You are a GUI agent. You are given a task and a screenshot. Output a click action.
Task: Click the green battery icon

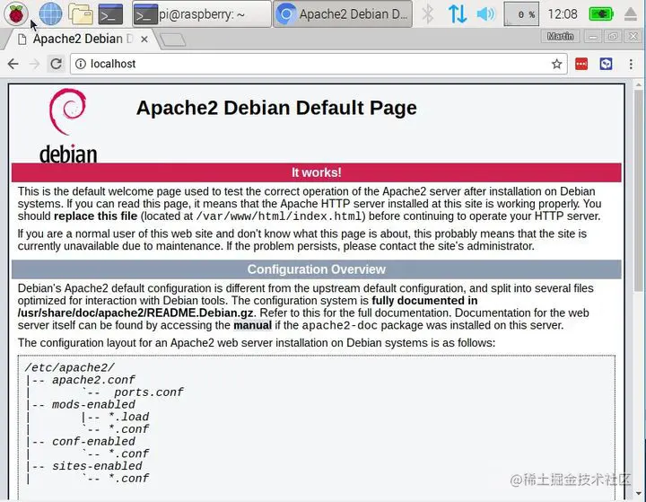pyautogui.click(x=601, y=14)
